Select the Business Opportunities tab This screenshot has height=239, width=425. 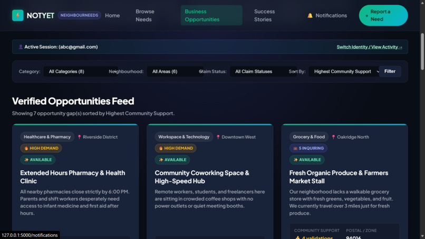(211, 15)
